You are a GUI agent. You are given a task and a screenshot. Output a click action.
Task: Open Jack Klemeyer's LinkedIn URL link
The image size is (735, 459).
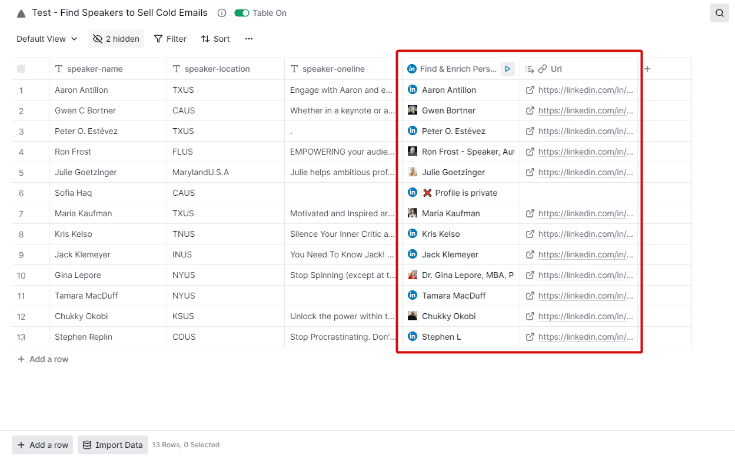point(586,254)
